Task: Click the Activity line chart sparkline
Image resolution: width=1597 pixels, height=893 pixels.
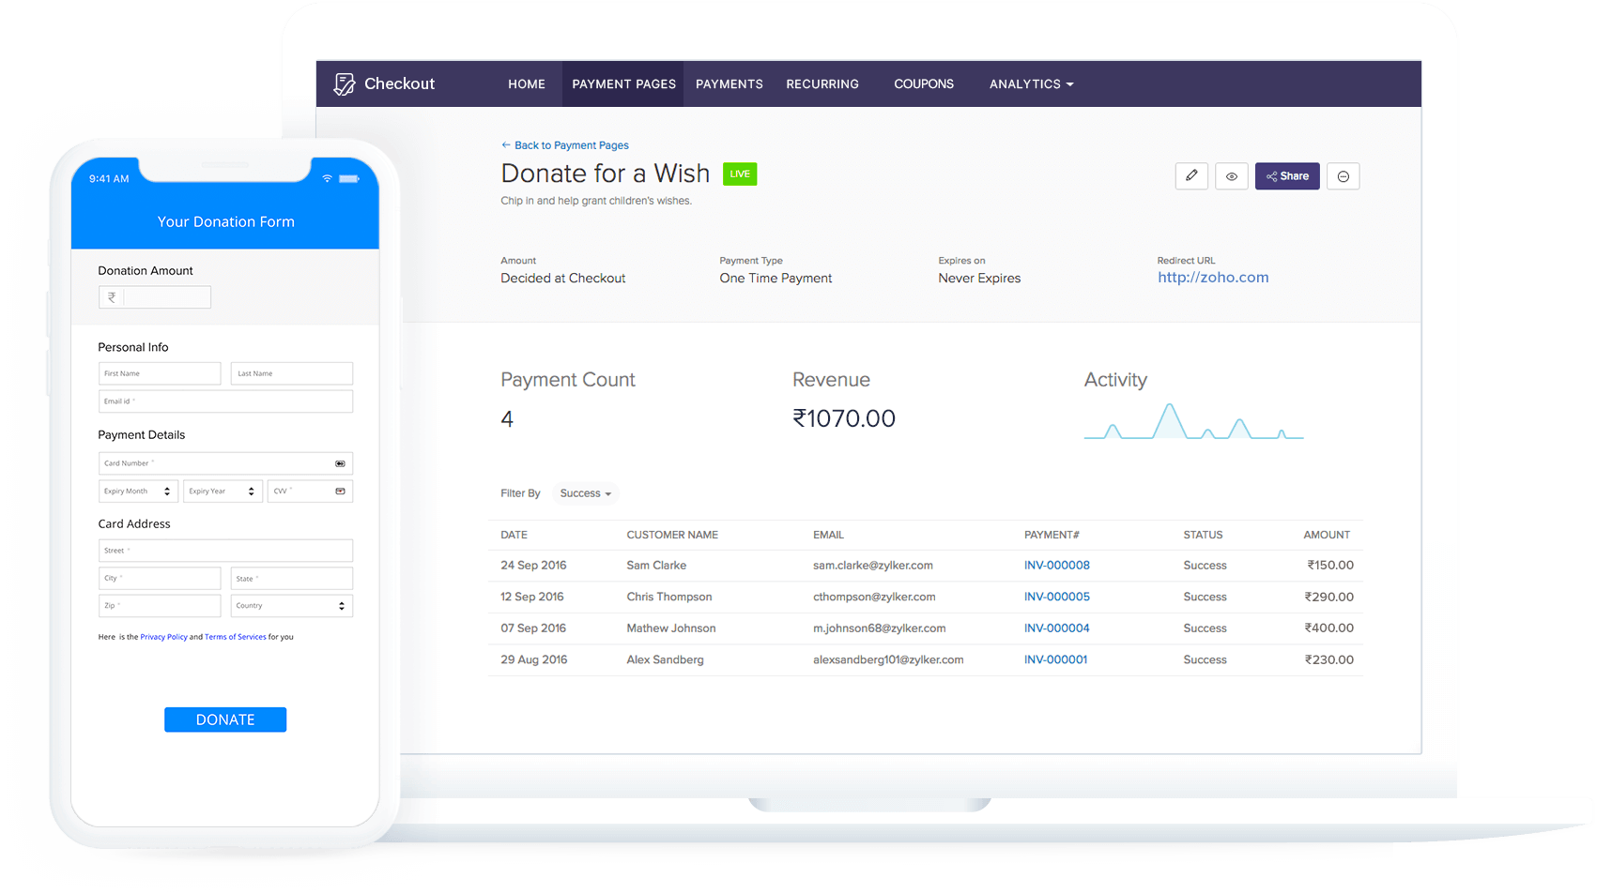Action: [x=1193, y=422]
